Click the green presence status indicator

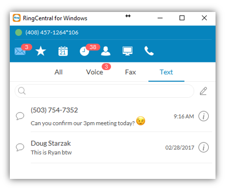(19, 32)
